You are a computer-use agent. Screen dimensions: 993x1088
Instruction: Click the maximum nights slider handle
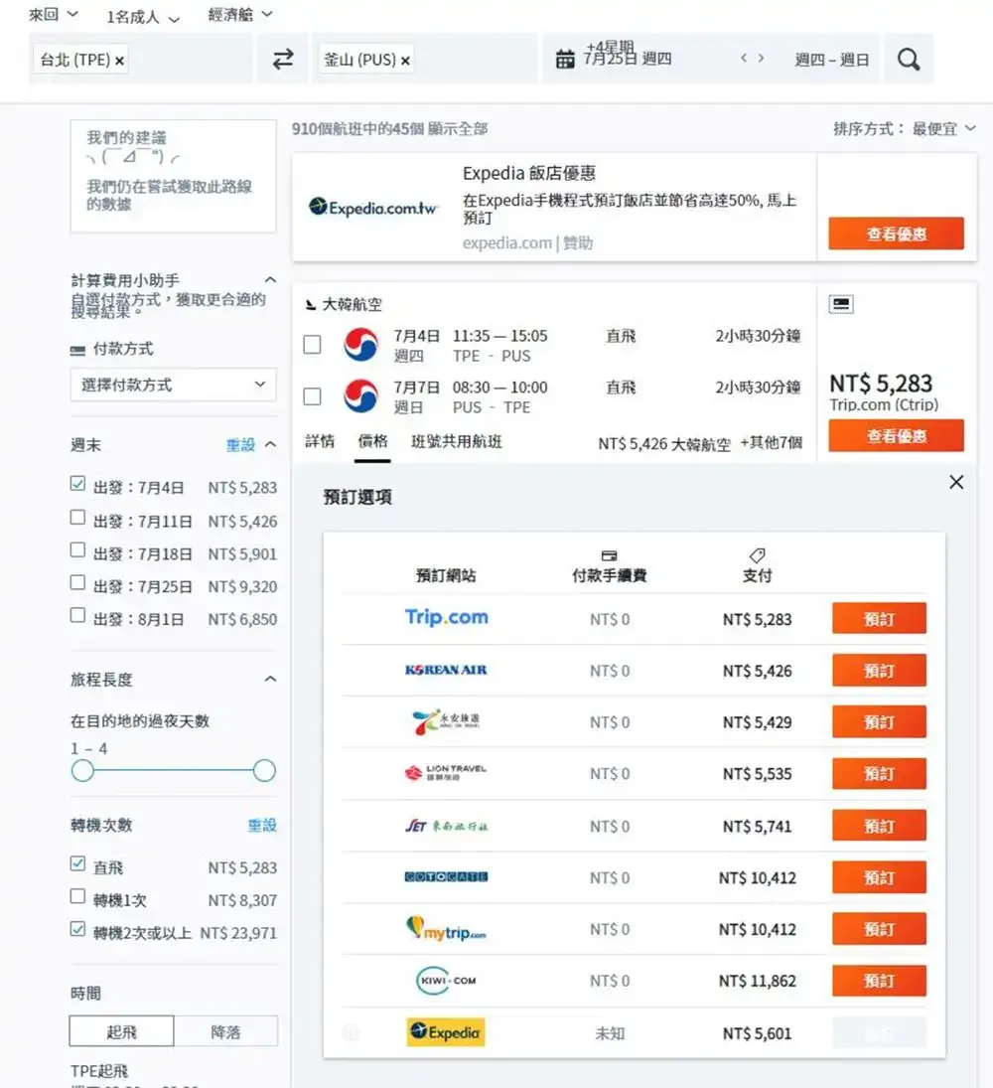[x=264, y=770]
